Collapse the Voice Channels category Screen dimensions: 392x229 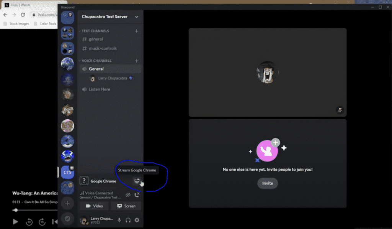(x=95, y=61)
